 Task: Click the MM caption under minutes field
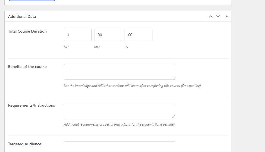click(x=97, y=47)
